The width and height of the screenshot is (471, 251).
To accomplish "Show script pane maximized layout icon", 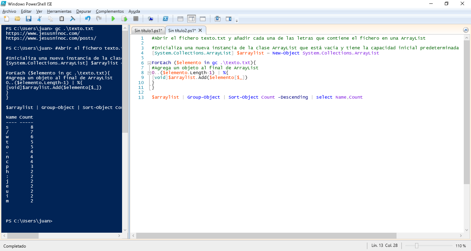I will pyautogui.click(x=203, y=19).
